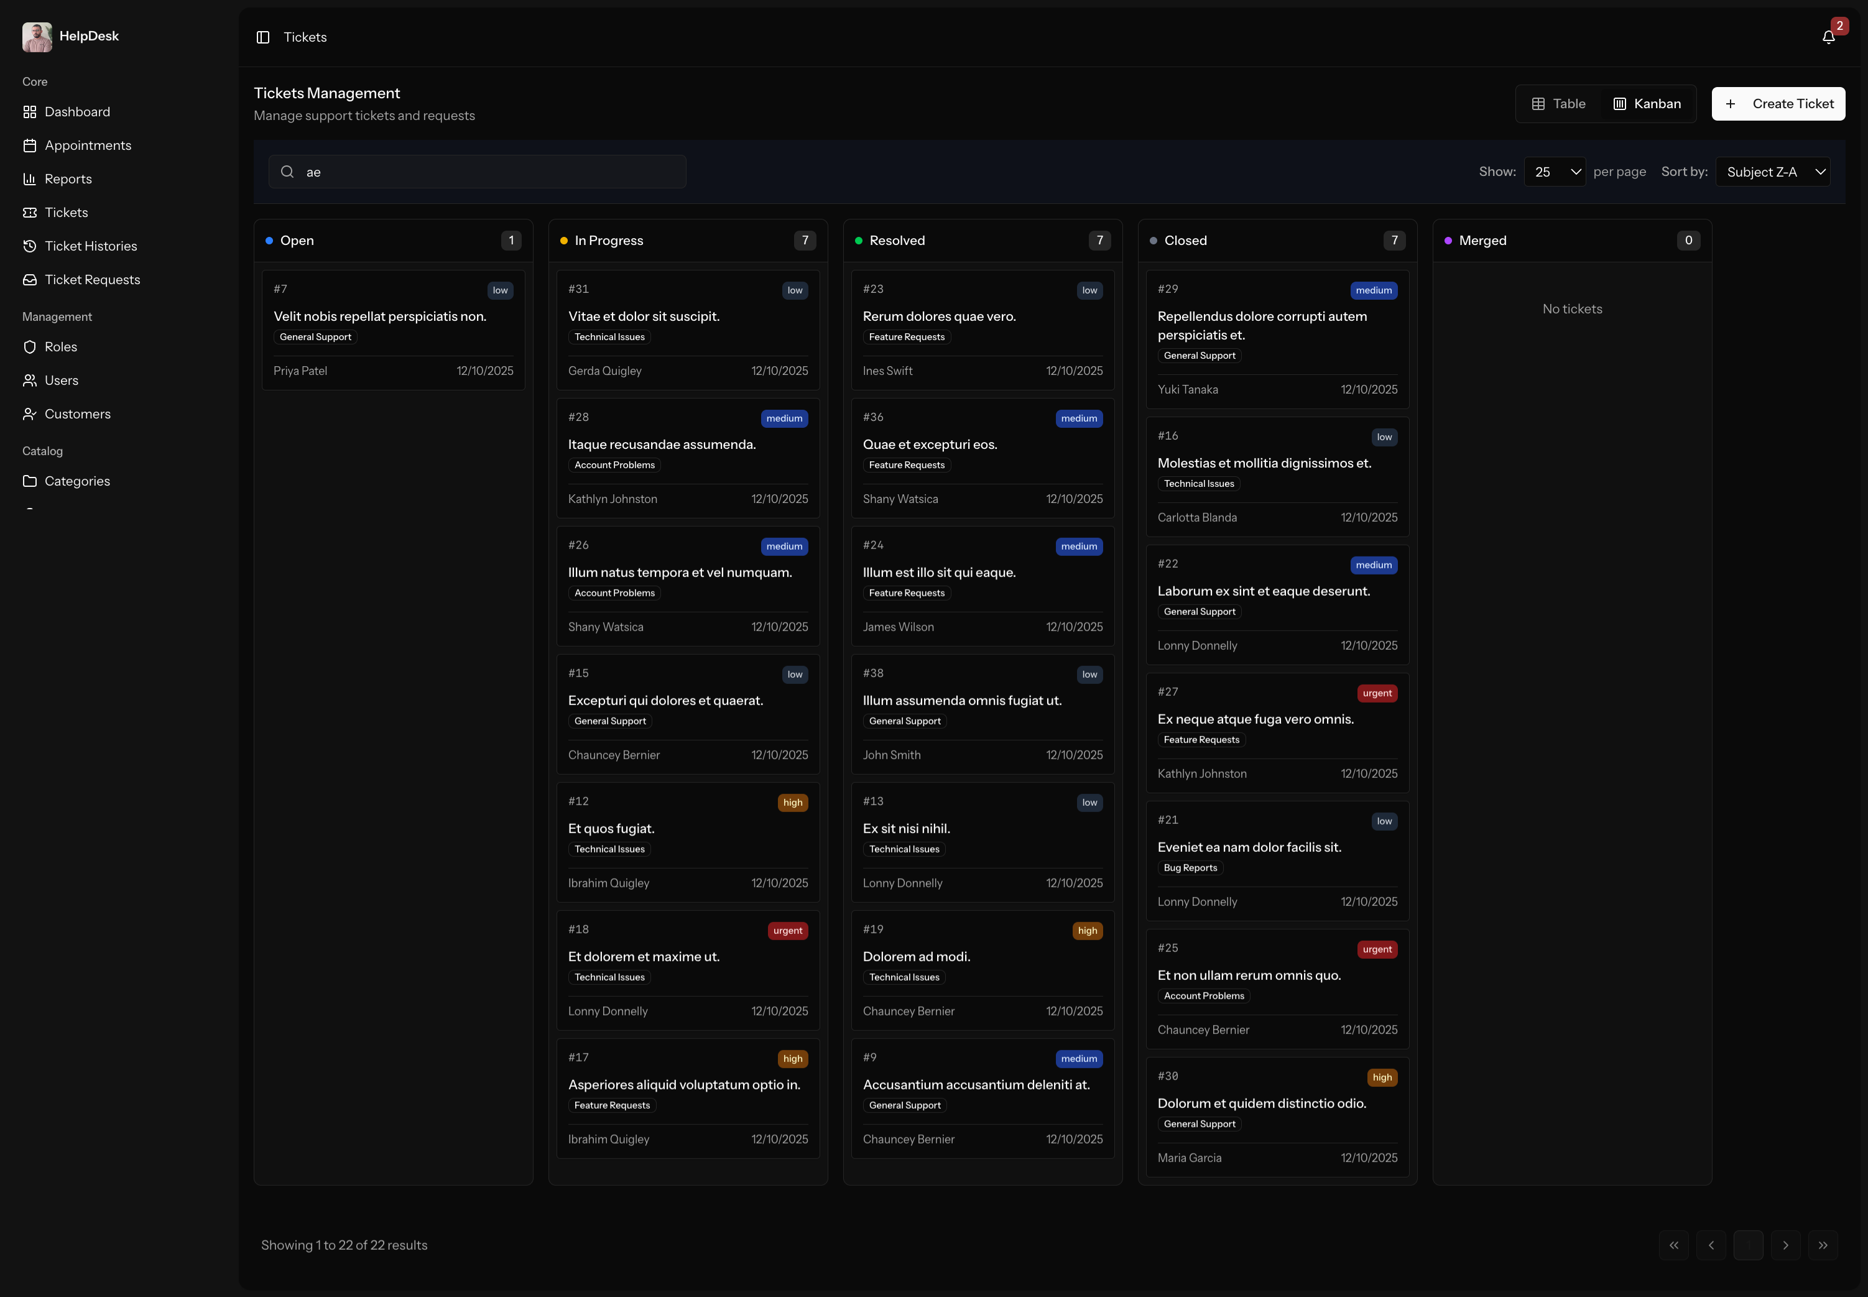Open ticket Laborum ex sint et eaque deserunt
Image resolution: width=1868 pixels, height=1297 pixels.
[1277, 604]
